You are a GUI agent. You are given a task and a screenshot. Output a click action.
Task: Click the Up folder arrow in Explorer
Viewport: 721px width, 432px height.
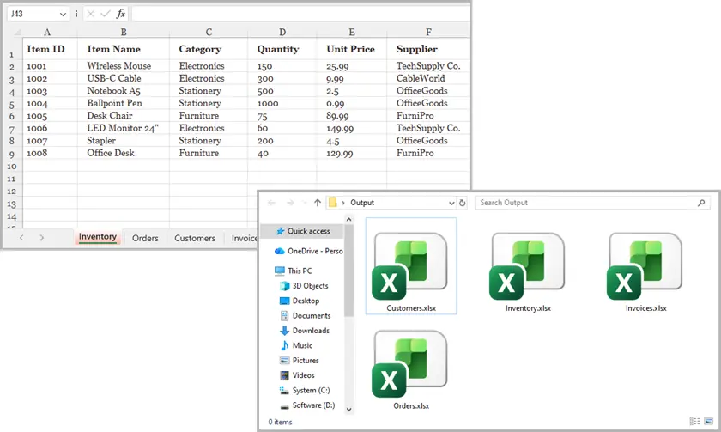tap(318, 203)
